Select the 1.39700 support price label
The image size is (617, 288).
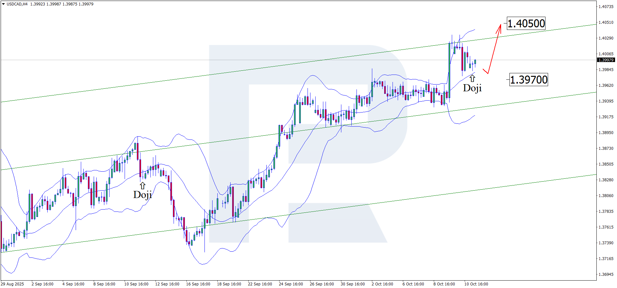pyautogui.click(x=528, y=80)
